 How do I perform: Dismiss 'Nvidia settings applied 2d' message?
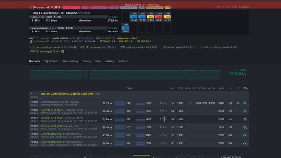[x=237, y=47]
